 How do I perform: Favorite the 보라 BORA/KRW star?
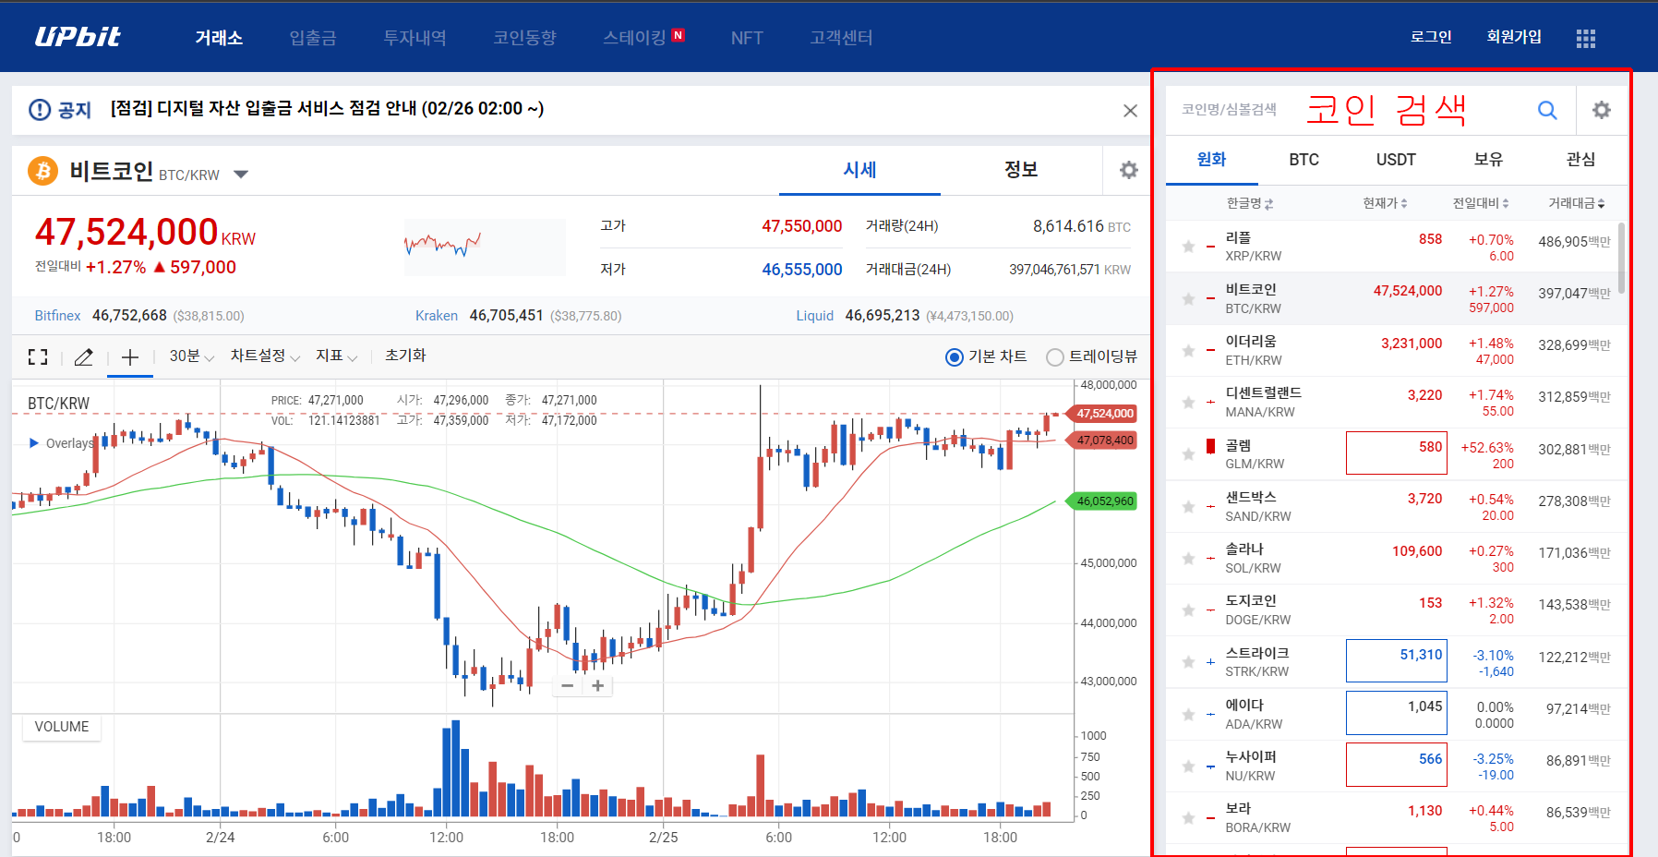[x=1188, y=817]
